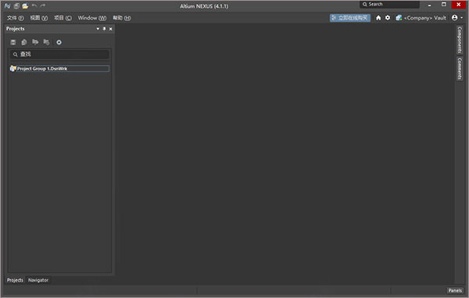Click the <Company> Vault server link
The height and width of the screenshot is (298, 469).
pyautogui.click(x=421, y=18)
